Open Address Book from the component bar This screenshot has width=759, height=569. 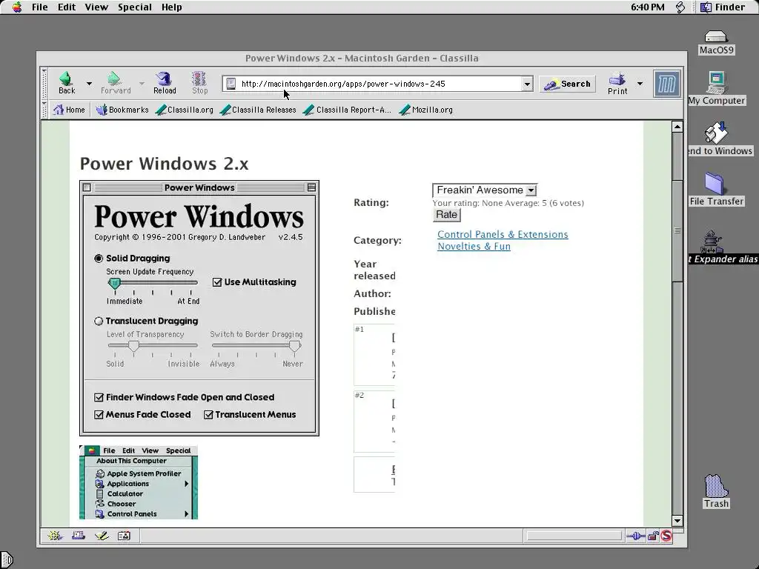coord(124,536)
